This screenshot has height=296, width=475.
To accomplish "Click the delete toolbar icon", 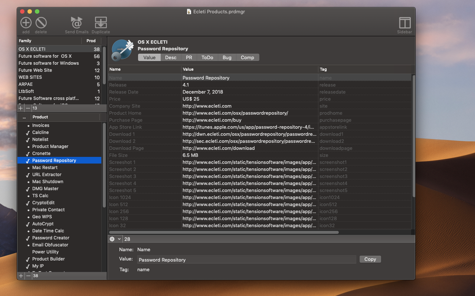I will coord(41,23).
